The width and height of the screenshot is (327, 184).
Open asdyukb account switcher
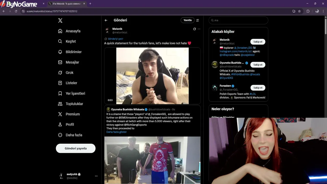point(78,176)
